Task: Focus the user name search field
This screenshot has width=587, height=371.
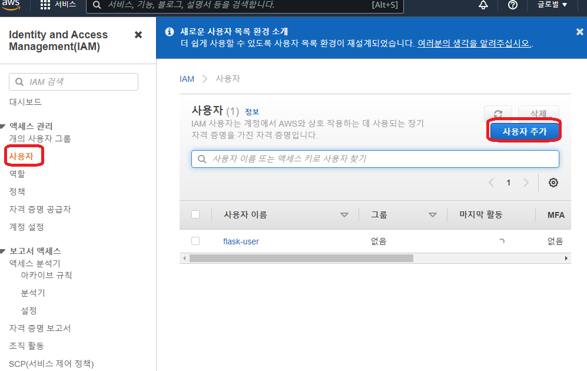Action: (x=375, y=159)
